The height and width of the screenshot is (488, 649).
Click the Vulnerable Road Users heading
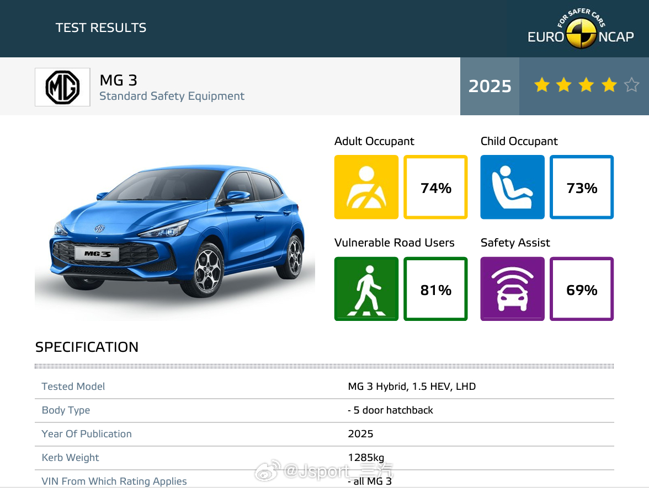pyautogui.click(x=395, y=243)
